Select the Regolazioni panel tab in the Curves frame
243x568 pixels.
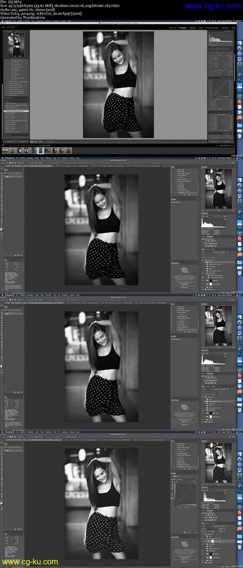pyautogui.click(x=210, y=510)
